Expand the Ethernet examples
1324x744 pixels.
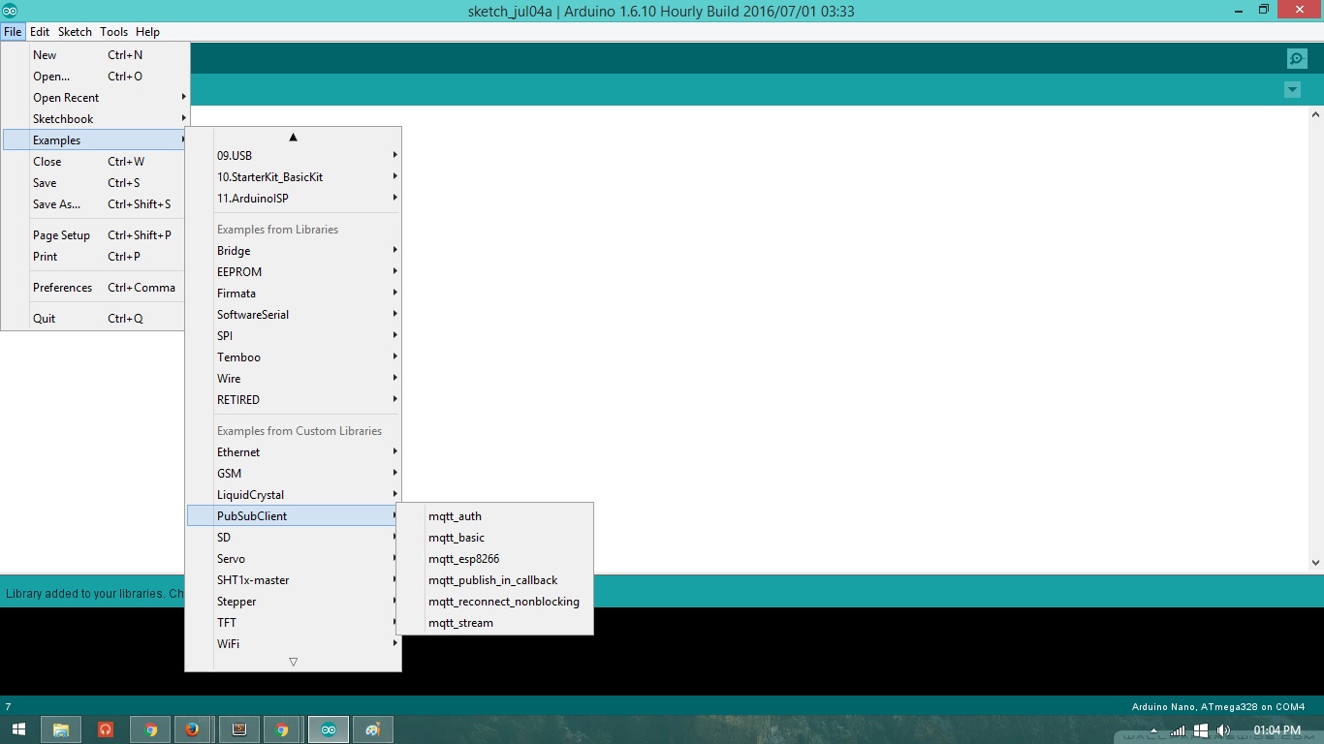[x=294, y=452]
